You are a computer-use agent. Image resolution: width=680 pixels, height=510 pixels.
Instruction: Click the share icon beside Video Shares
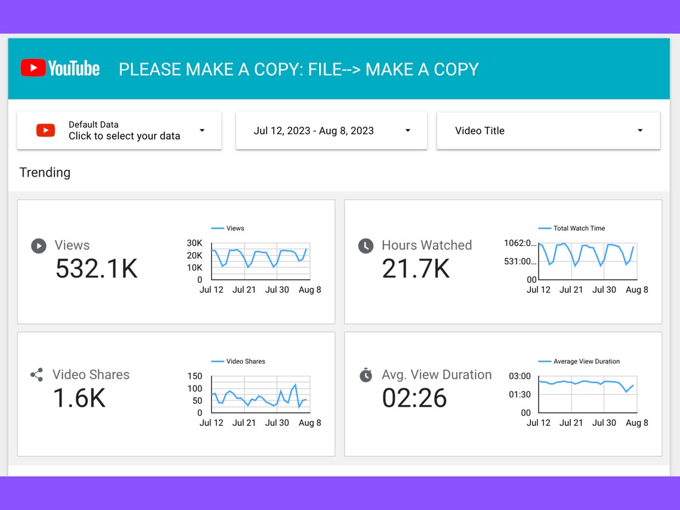(36, 375)
